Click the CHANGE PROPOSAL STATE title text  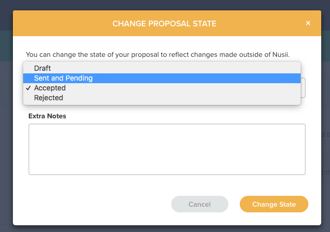[x=164, y=23]
